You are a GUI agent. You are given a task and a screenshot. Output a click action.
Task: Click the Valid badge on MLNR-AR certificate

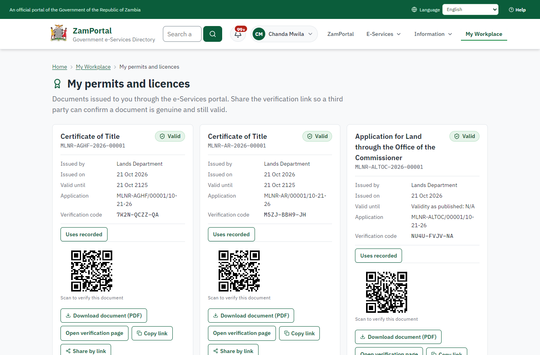(x=317, y=136)
